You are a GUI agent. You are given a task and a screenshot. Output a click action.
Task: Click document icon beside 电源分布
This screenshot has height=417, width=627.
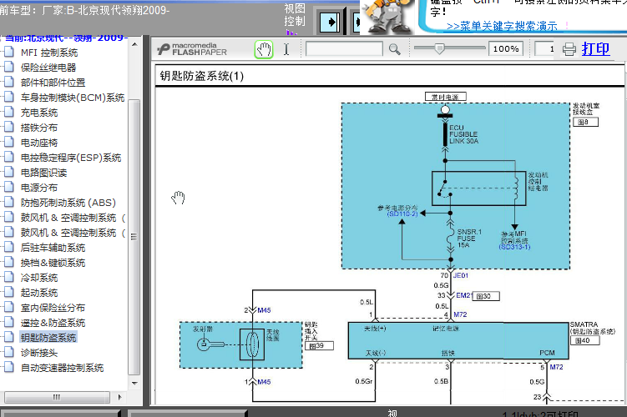pyautogui.click(x=9, y=188)
